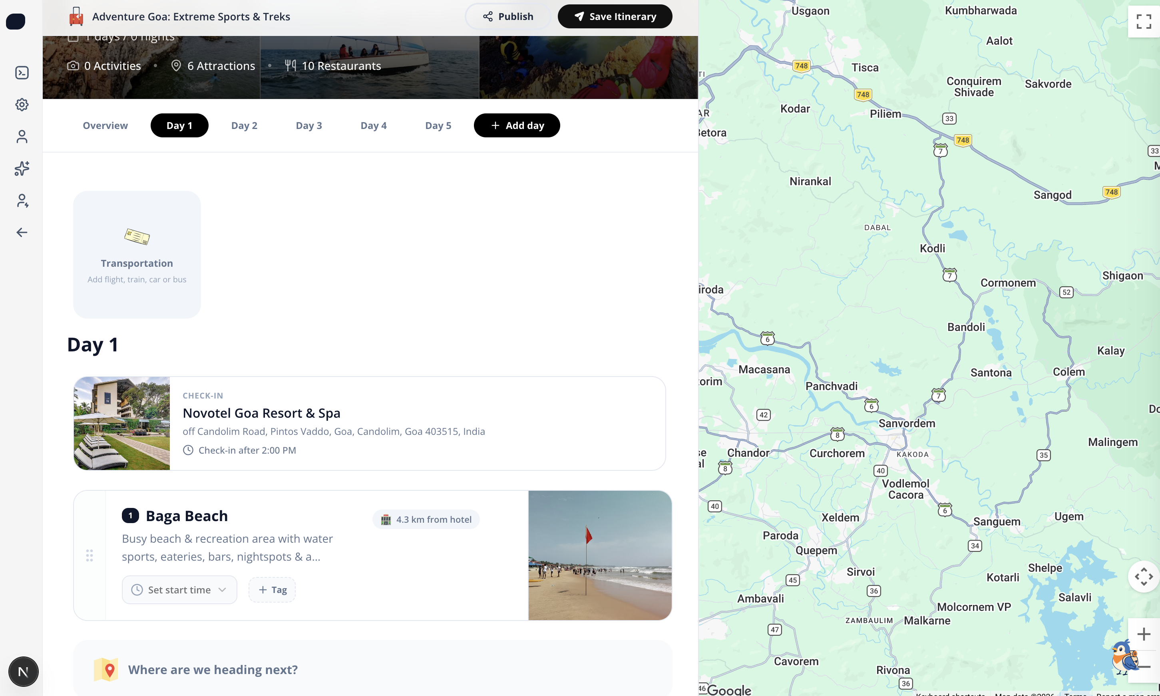Click '10 Restaurants' text
This screenshot has height=696, width=1160.
click(x=341, y=65)
